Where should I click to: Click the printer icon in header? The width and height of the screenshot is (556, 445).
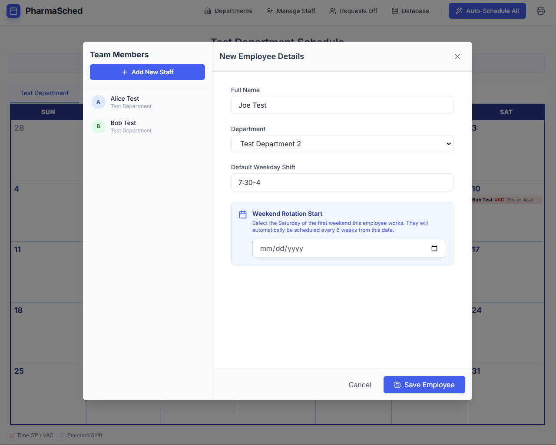coord(541,11)
